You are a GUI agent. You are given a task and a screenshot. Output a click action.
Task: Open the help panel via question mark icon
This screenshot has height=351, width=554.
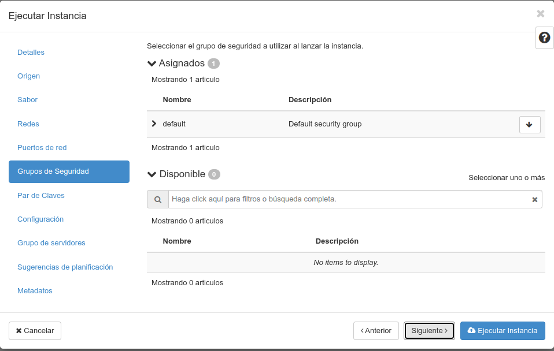[x=544, y=38]
